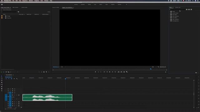Expand the Audio Transitions folder
200x112 pixels.
coord(169,16)
